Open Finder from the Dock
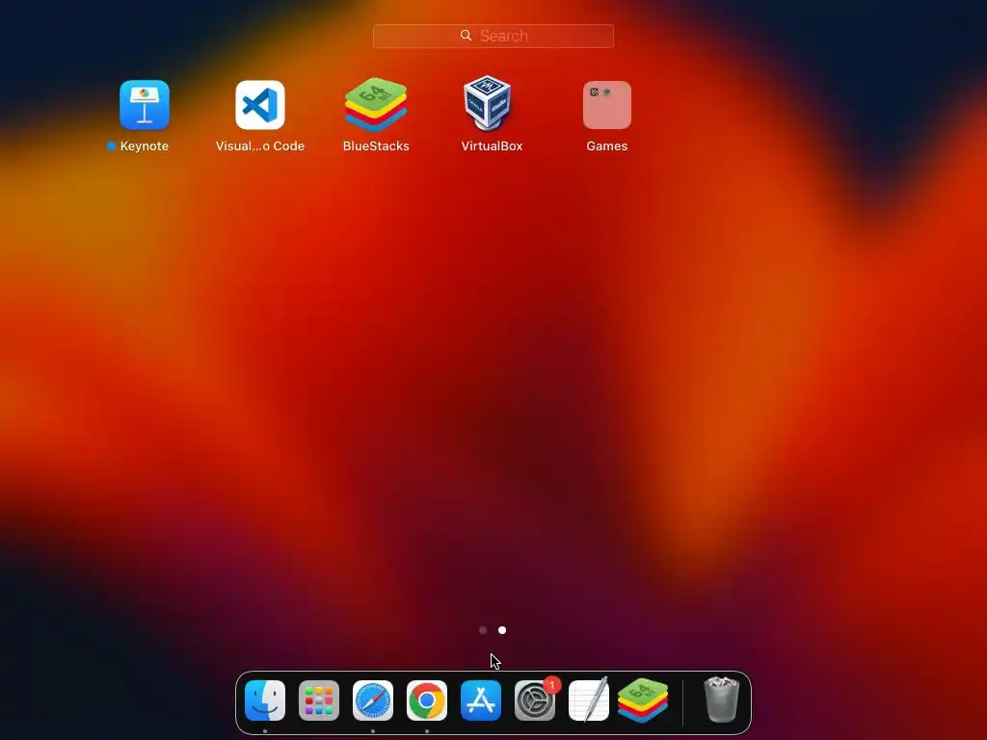987x740 pixels. (265, 700)
